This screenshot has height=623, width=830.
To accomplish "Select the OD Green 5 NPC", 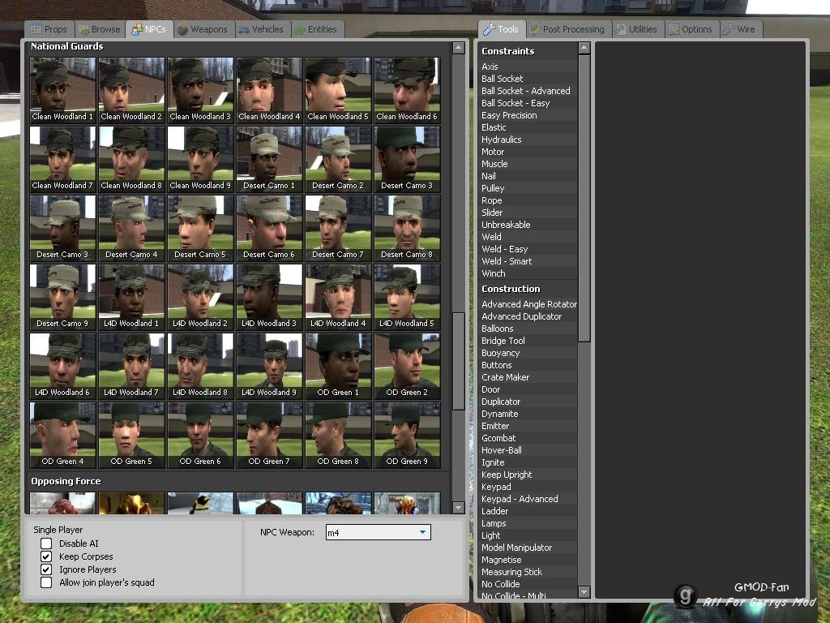I will 131,435.
